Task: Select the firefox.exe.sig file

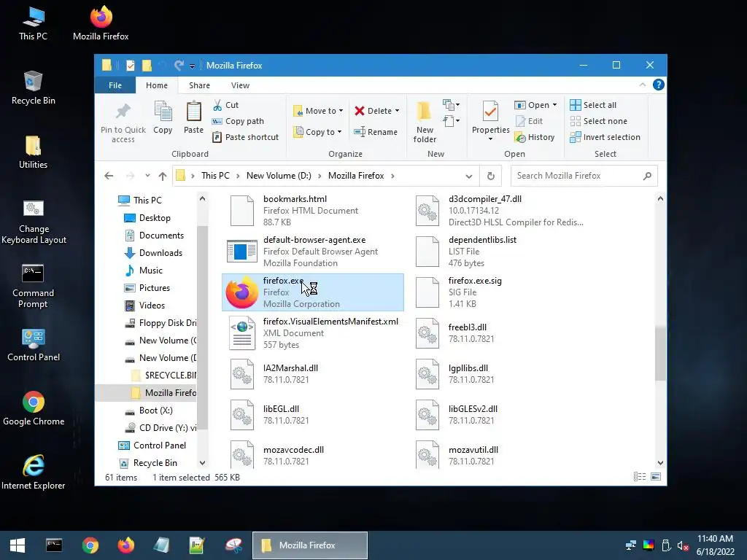Action: pyautogui.click(x=498, y=292)
